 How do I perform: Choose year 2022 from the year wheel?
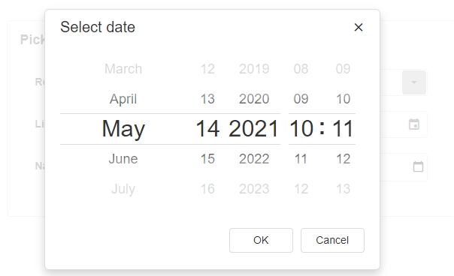254,159
